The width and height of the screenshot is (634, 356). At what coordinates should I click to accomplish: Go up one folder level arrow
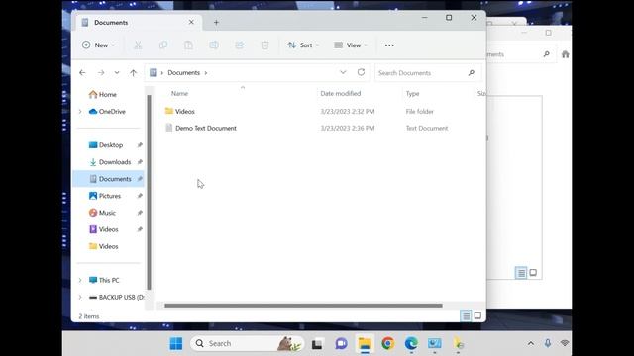click(133, 72)
